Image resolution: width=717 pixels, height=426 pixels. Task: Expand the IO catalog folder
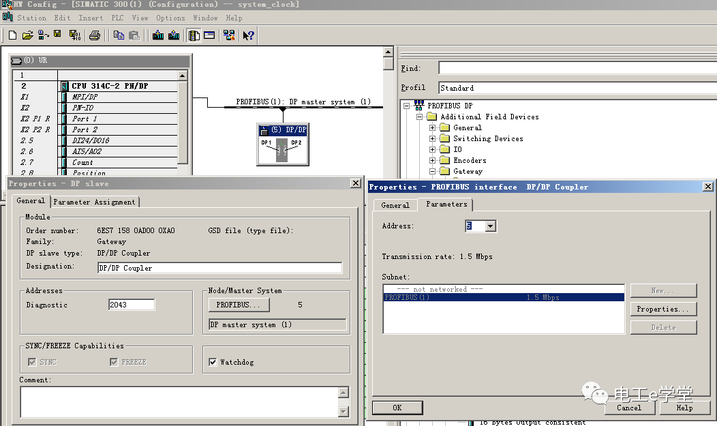tap(432, 149)
